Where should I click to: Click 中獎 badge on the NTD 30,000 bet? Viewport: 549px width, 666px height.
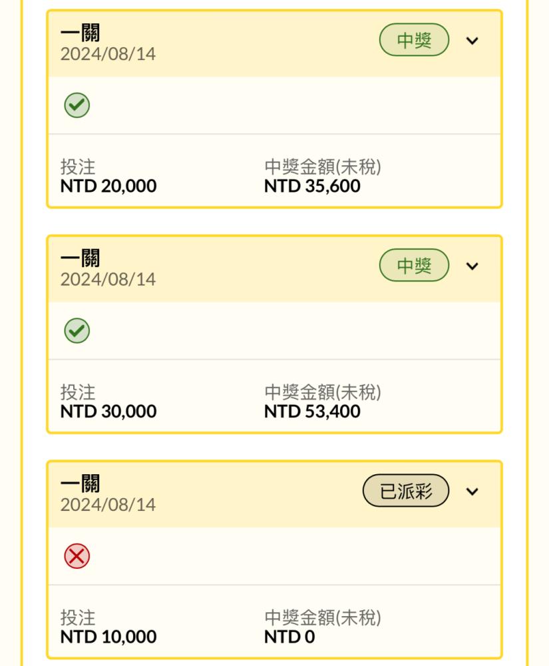(414, 266)
